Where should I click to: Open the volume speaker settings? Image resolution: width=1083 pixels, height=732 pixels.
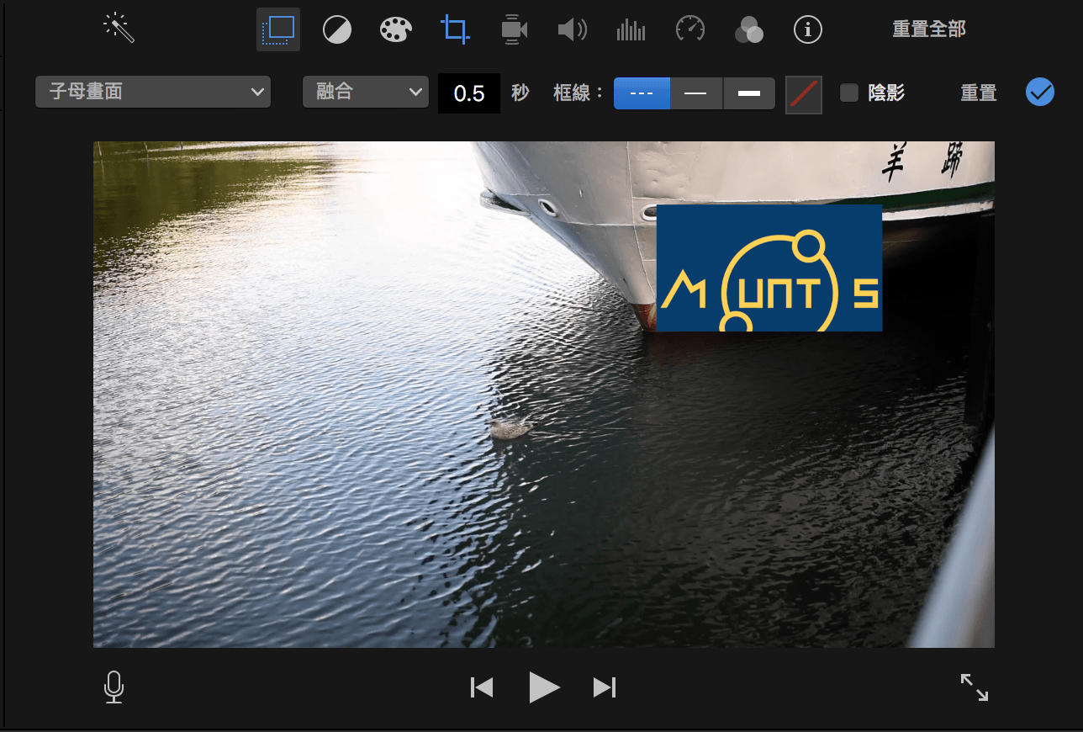573,30
